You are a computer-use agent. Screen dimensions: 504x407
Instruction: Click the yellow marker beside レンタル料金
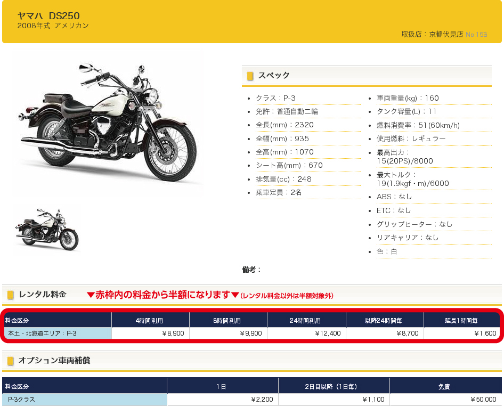(10, 295)
